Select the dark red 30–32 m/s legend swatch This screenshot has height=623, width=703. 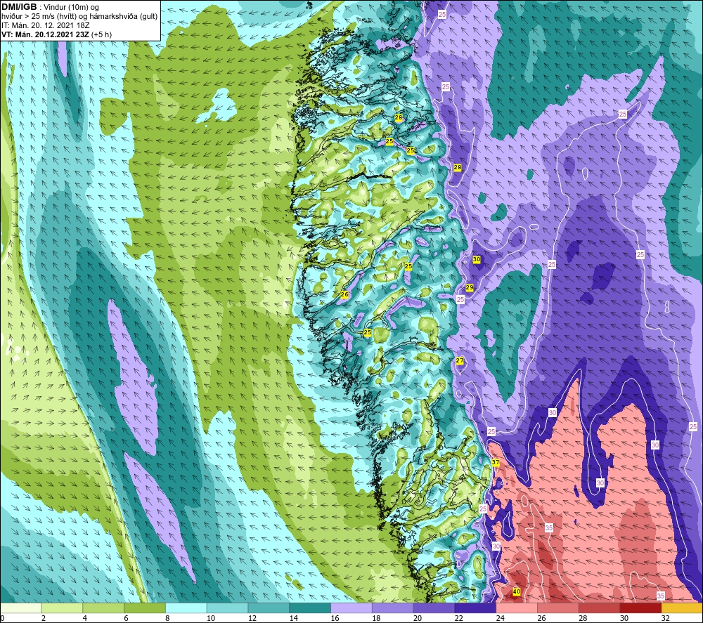(x=640, y=608)
